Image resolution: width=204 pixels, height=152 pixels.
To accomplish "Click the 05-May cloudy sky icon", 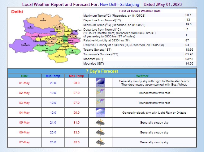I will 100,122.
